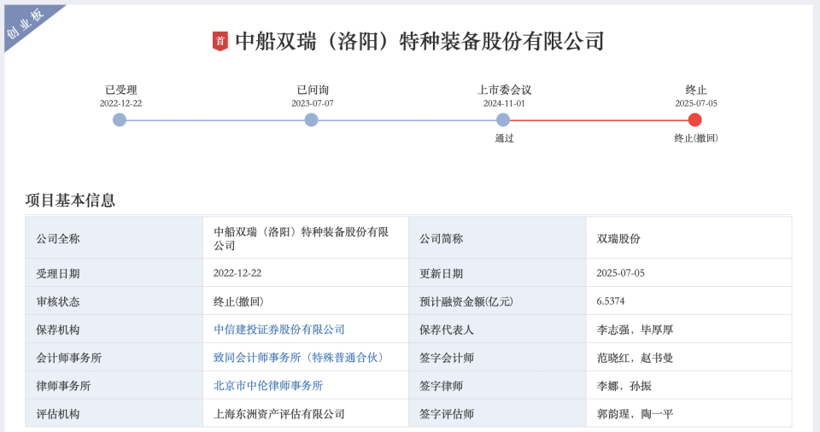This screenshot has width=820, height=432.
Task: Click the 李志强，毕厚厚 value cell
Action: [x=688, y=330]
